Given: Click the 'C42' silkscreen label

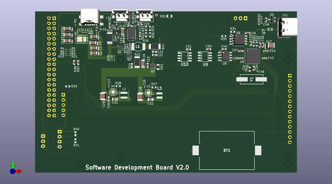Looking at the screenshot, I should [x=271, y=58].
